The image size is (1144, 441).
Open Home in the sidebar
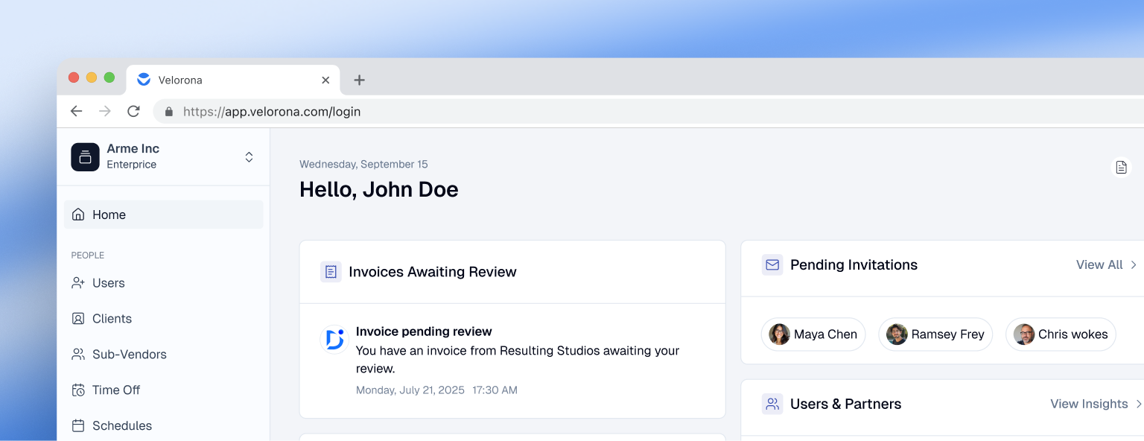(163, 215)
